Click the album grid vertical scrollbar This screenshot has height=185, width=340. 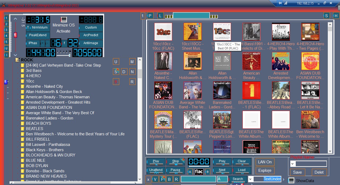330,88
